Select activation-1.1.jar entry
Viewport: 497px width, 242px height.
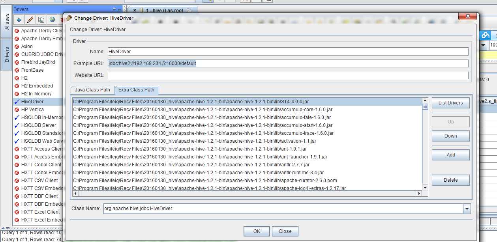247,141
